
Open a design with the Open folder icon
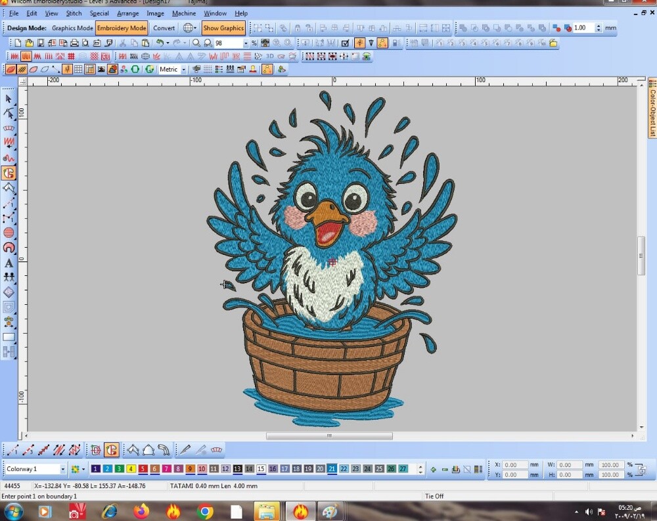coord(29,43)
